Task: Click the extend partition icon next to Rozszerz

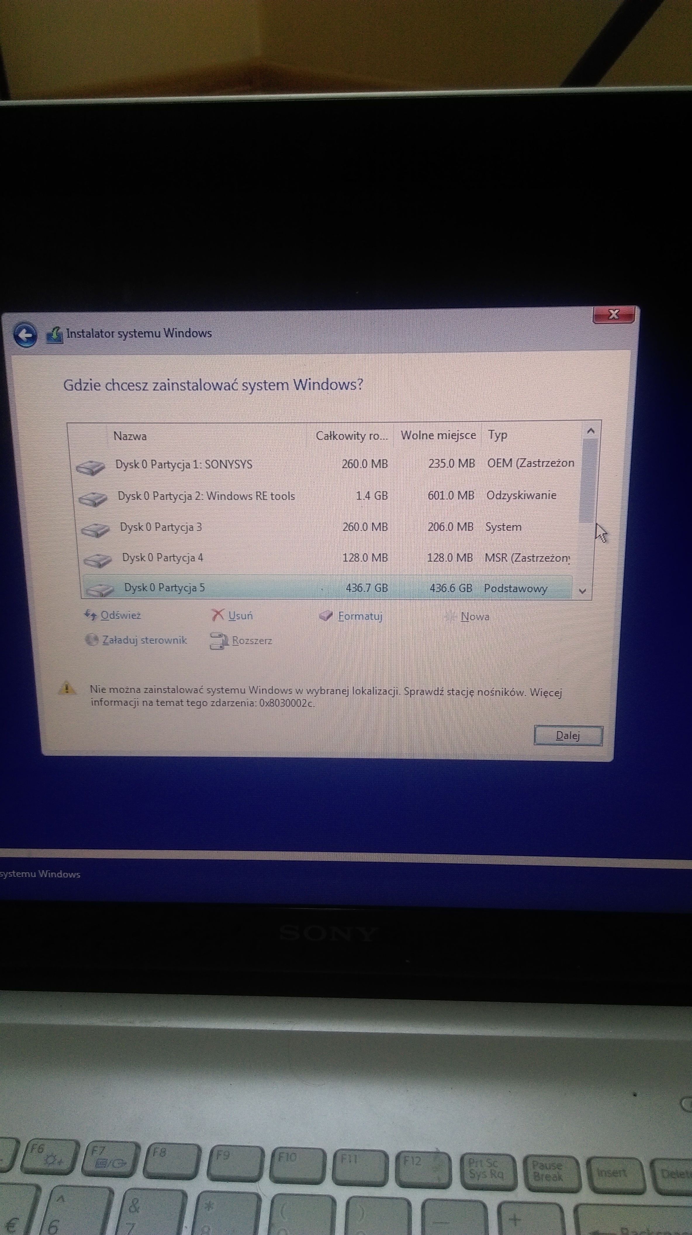Action: pyautogui.click(x=219, y=641)
